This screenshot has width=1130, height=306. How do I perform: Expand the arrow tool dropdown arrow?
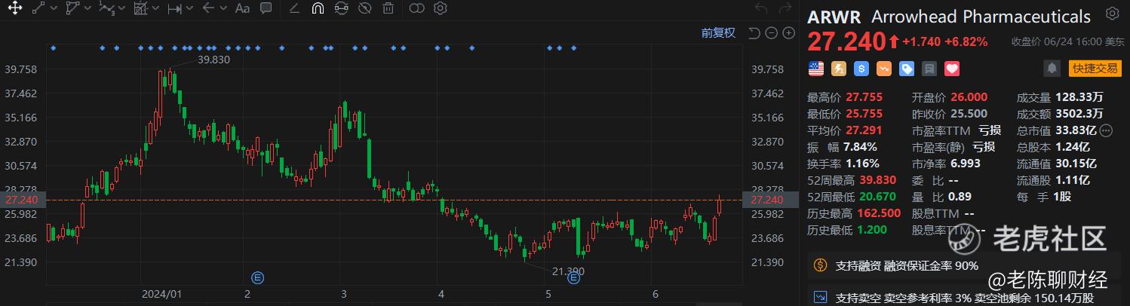tap(224, 9)
